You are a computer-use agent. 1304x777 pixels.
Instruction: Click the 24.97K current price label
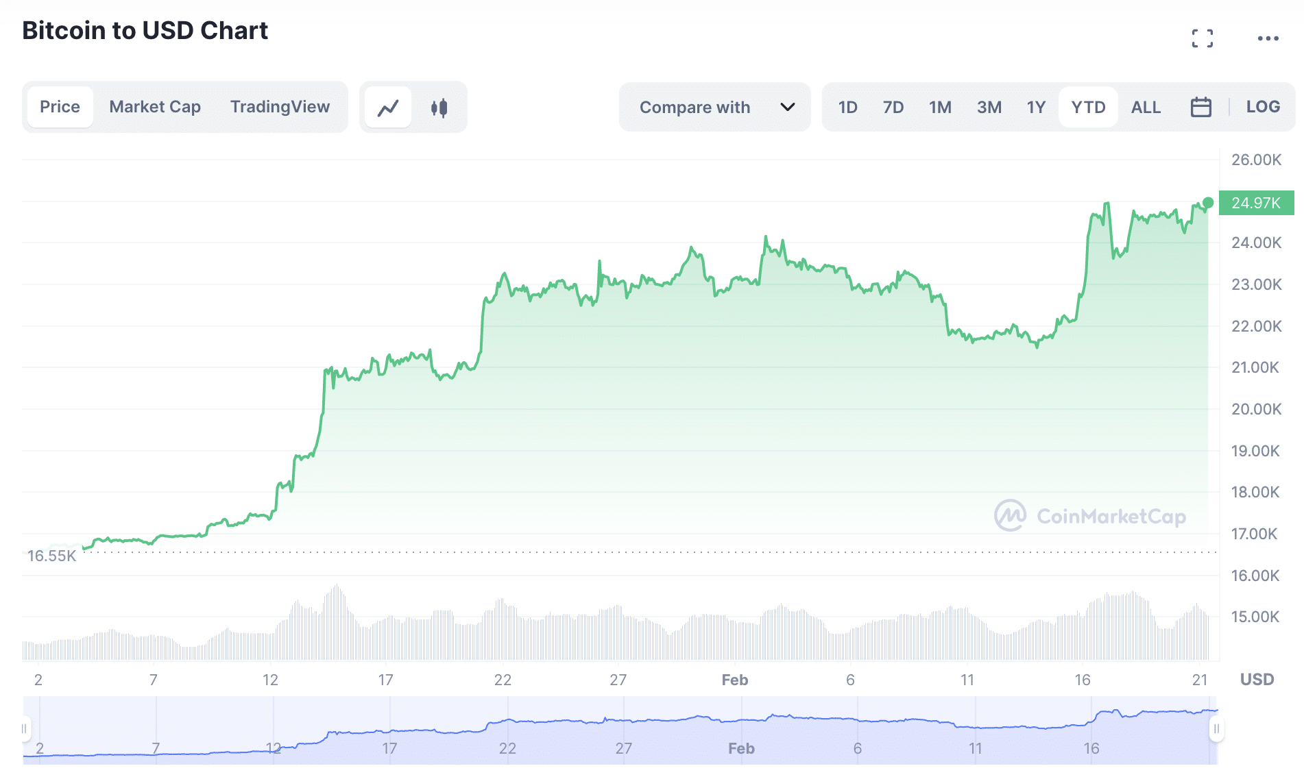coord(1255,203)
